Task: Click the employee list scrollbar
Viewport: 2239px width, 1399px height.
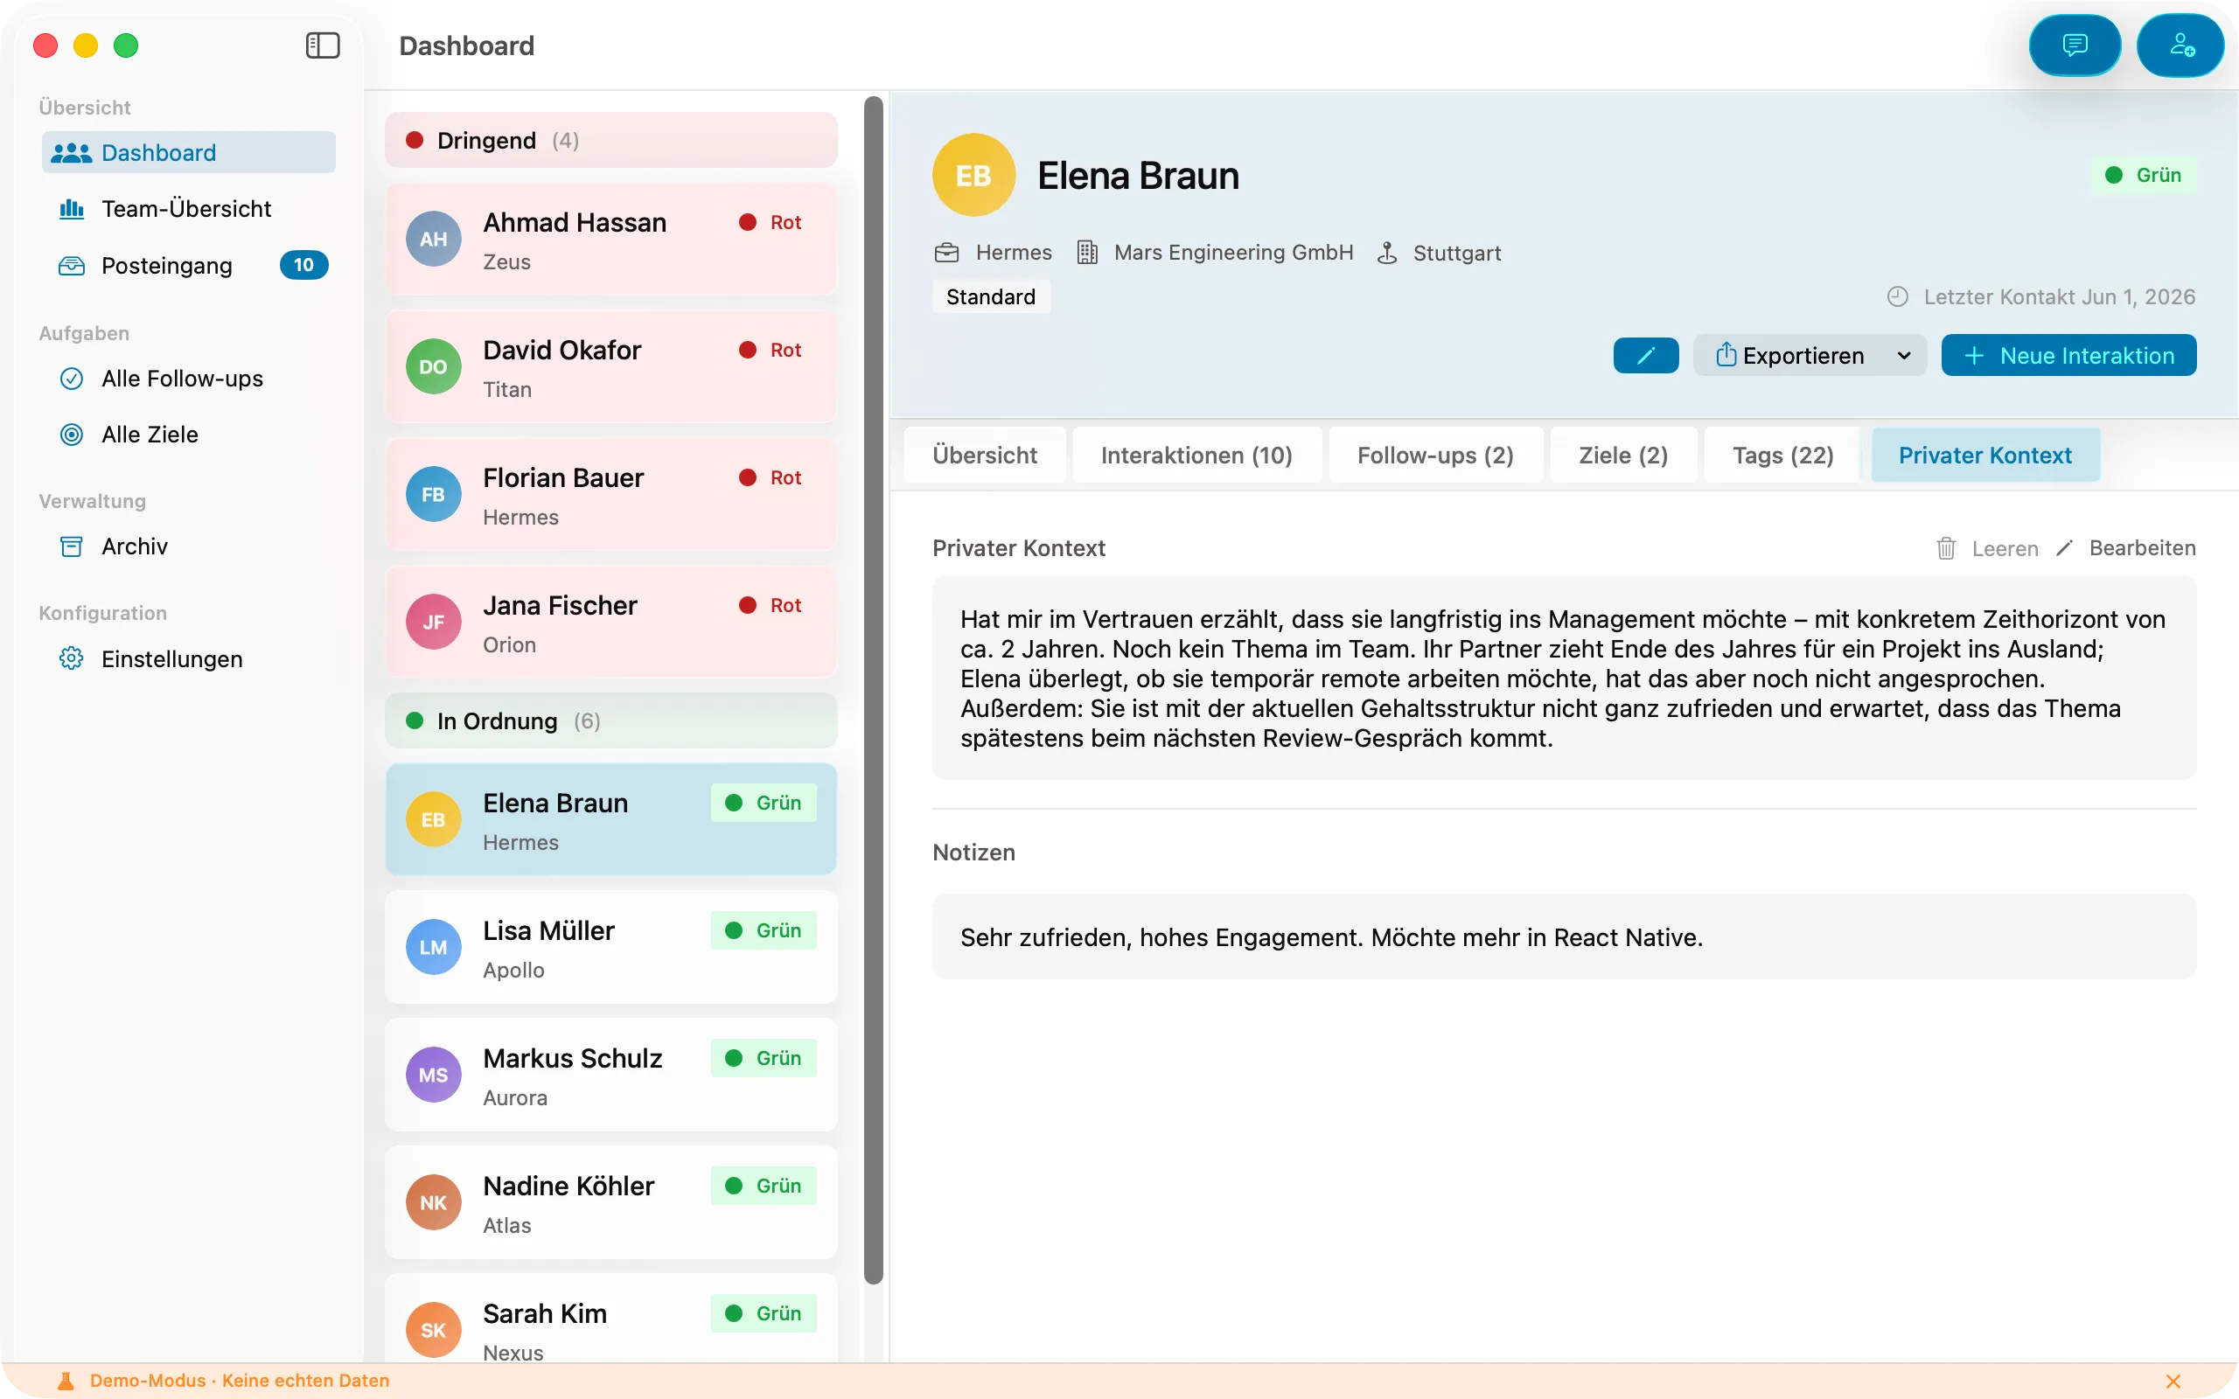Action: [x=874, y=689]
